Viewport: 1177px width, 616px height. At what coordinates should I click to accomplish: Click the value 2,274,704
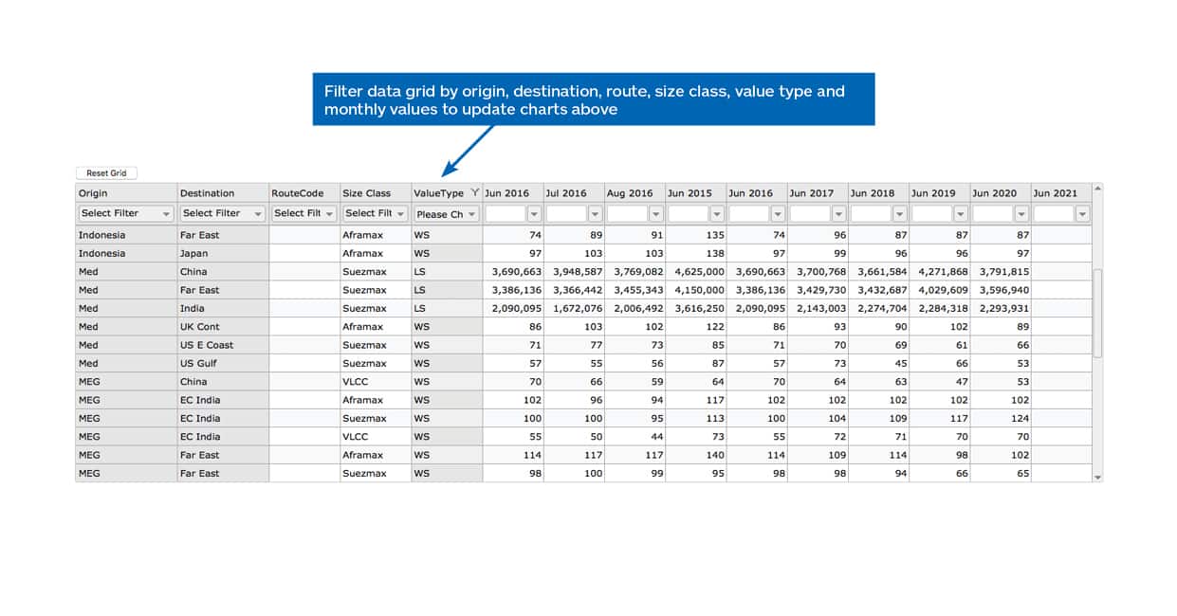coord(882,308)
